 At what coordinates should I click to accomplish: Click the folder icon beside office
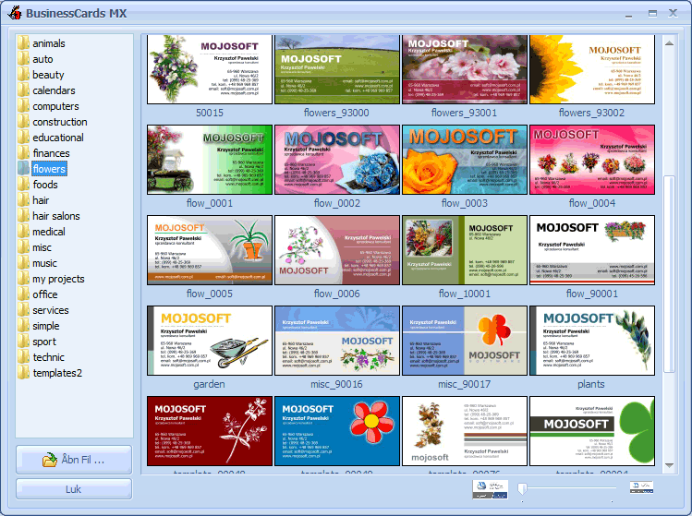23,294
